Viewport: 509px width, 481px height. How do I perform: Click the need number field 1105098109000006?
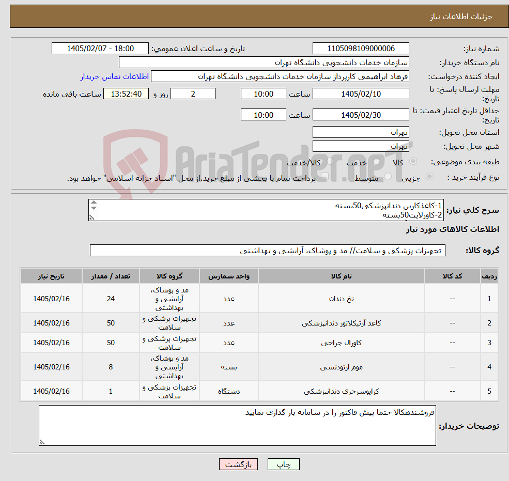[x=361, y=49]
